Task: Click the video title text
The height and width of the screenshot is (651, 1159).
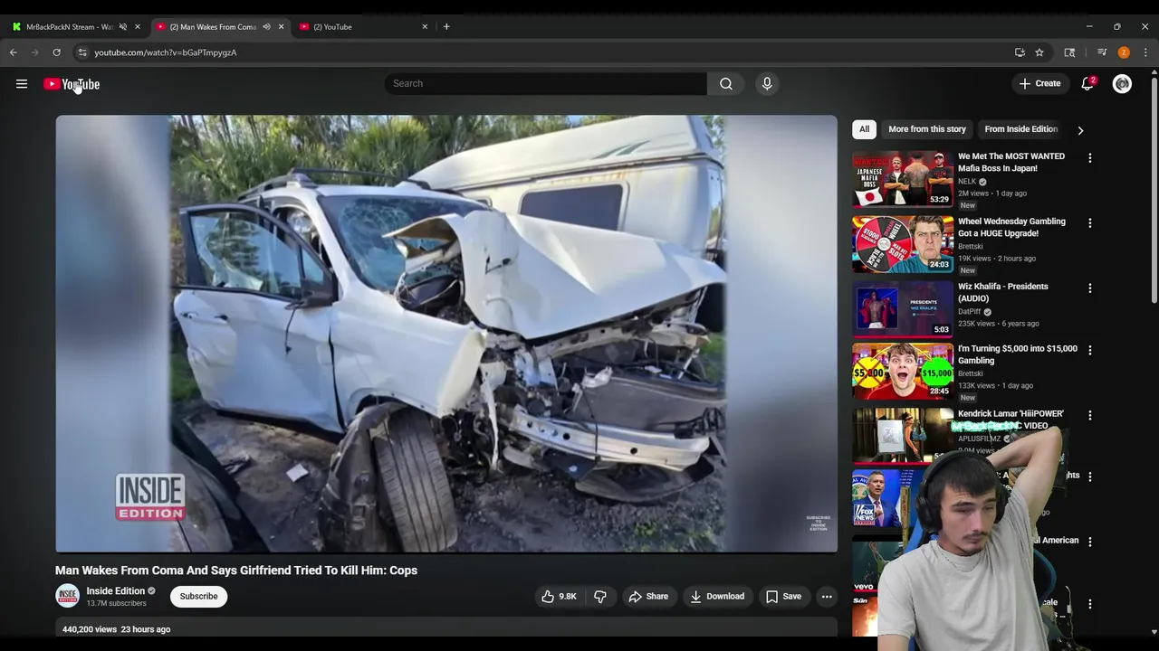Action: pos(236,571)
